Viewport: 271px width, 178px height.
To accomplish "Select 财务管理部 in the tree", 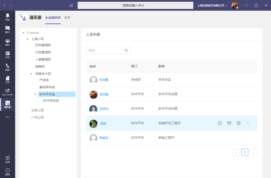I will point(43,45).
